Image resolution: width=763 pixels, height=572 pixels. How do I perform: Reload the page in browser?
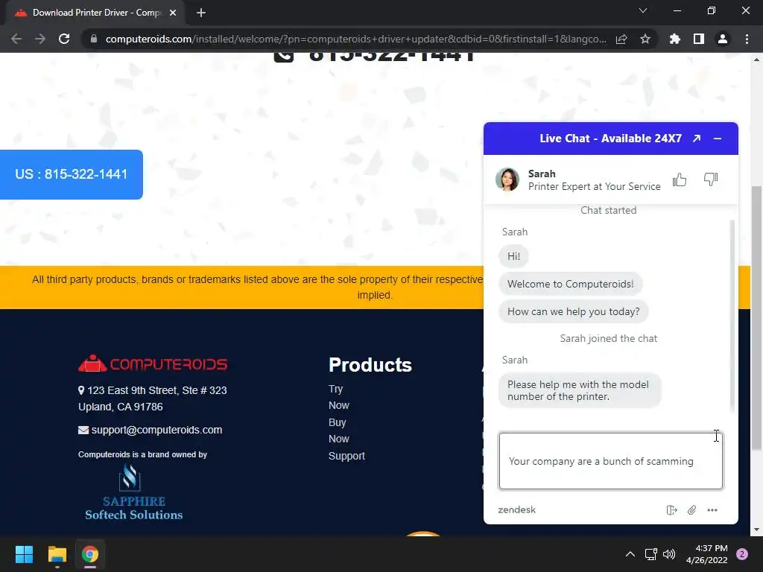coord(64,39)
